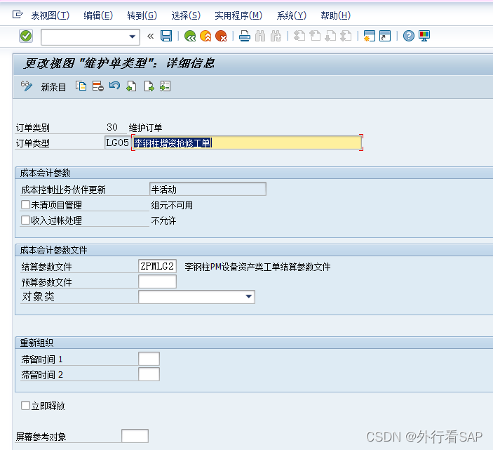Click the 成本控制业务伙伴更新 field showing 半活动
Image resolution: width=493 pixels, height=450 pixels.
pyautogui.click(x=208, y=189)
